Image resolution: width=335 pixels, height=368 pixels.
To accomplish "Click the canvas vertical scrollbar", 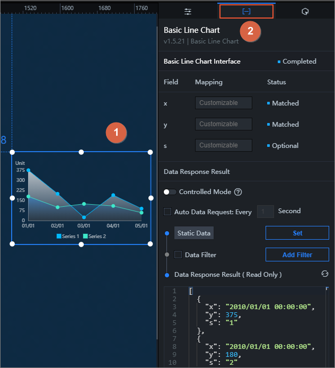I will pos(157,183).
